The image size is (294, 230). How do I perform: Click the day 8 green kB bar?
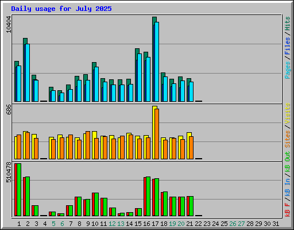(x=79, y=206)
